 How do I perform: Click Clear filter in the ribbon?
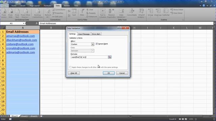90,10
